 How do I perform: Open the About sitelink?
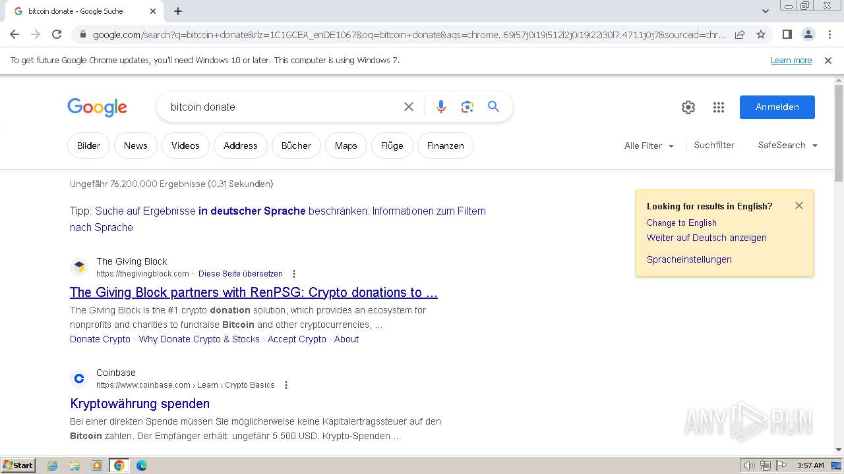[x=346, y=339]
